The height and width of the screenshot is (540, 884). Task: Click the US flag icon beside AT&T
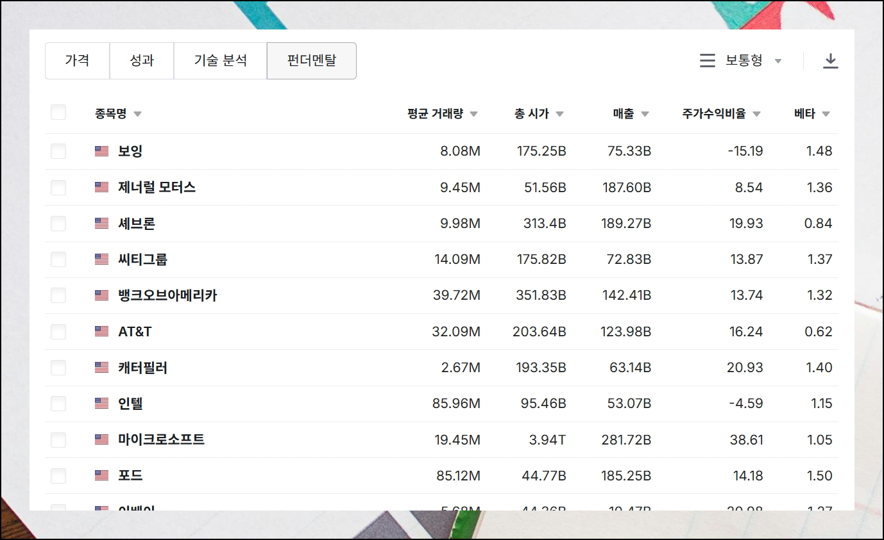coord(101,331)
